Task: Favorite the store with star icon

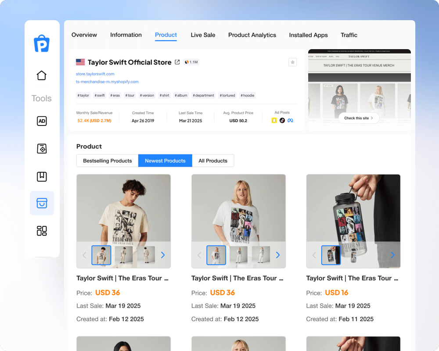Action: (x=292, y=62)
